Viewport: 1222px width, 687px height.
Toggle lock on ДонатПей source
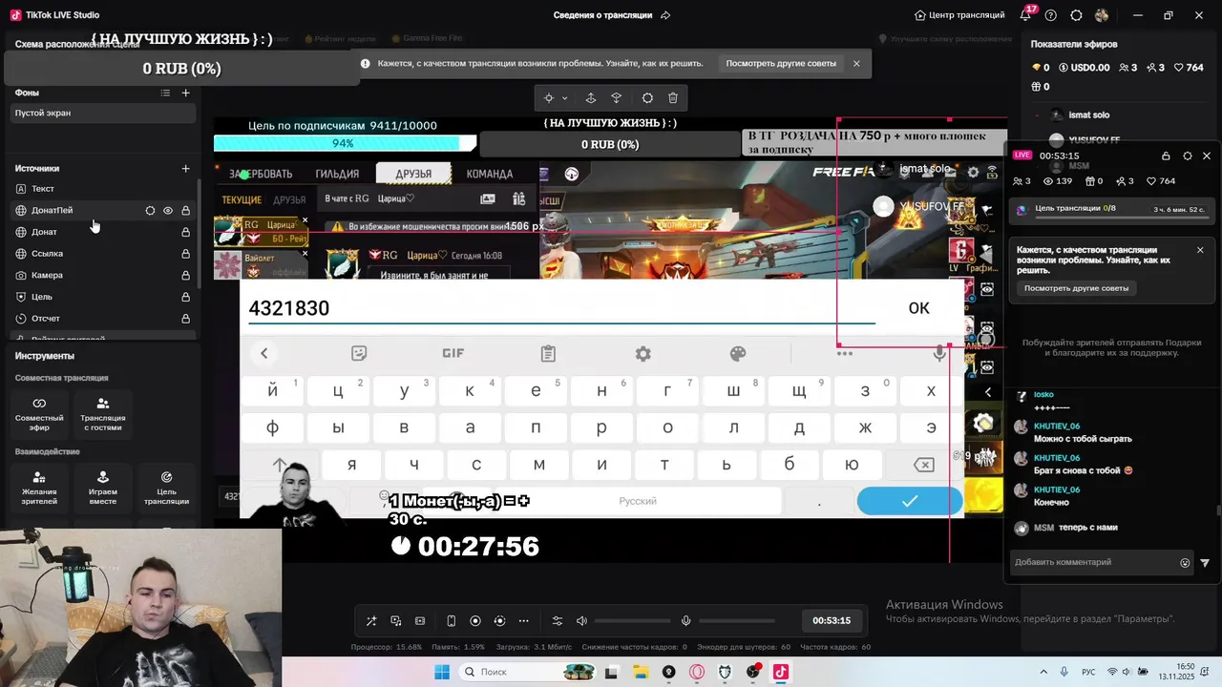(186, 211)
